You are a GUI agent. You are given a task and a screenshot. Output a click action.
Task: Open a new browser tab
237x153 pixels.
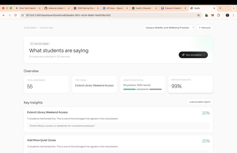220,8
